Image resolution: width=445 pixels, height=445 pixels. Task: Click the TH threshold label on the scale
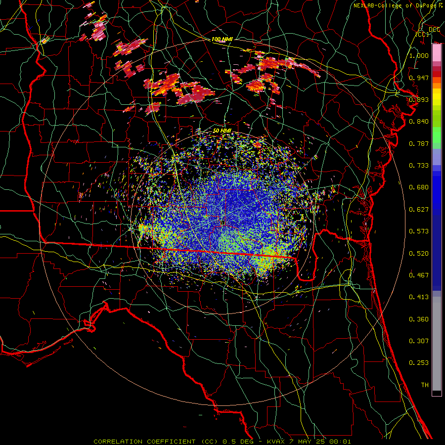(425, 385)
